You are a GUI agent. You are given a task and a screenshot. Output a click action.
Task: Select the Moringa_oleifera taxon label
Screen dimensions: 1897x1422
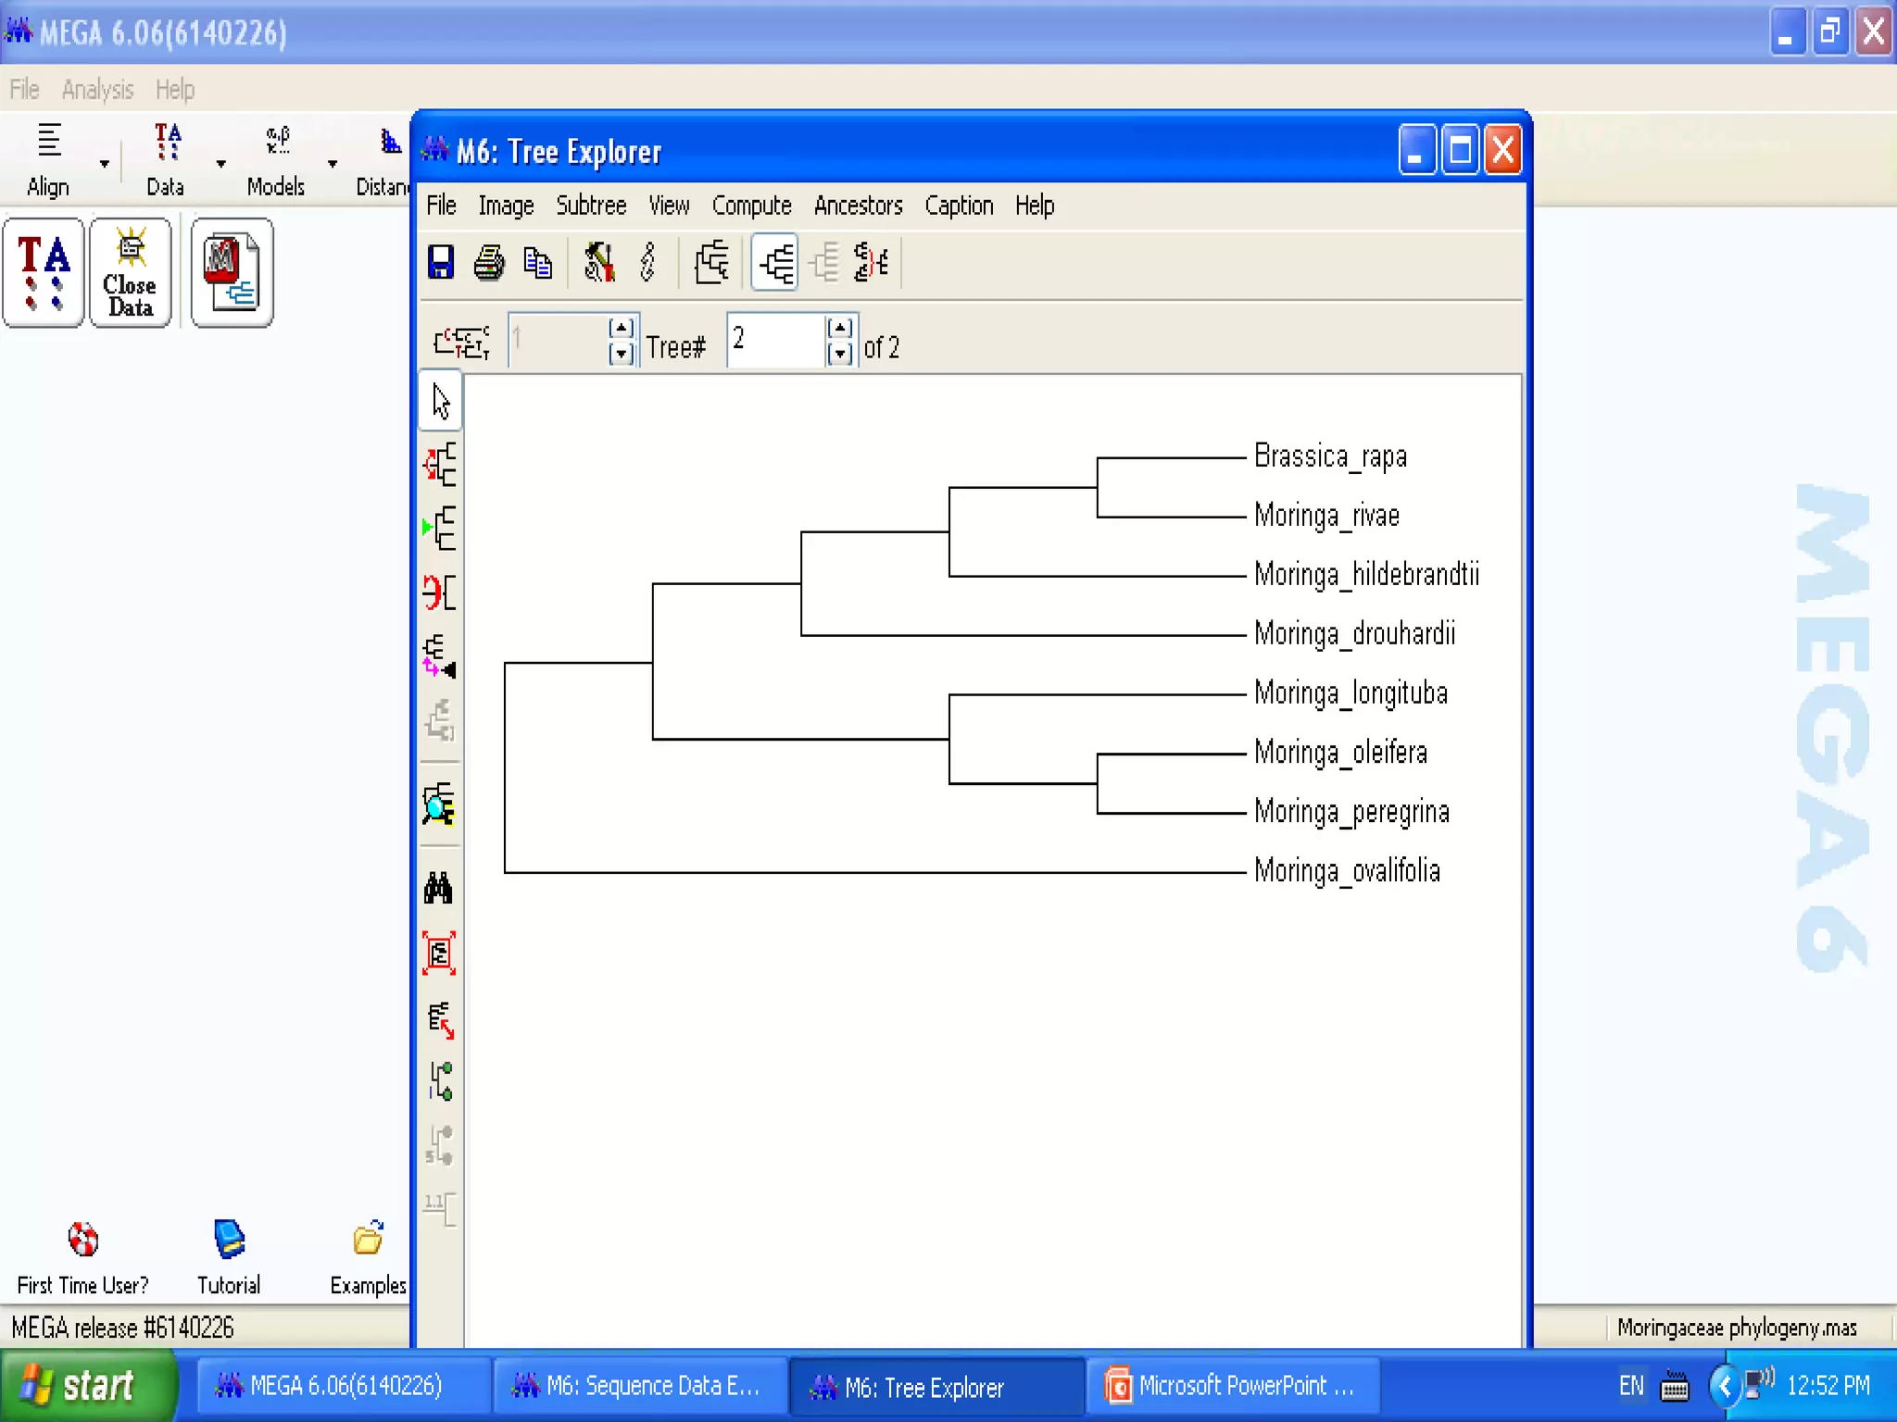tap(1340, 753)
